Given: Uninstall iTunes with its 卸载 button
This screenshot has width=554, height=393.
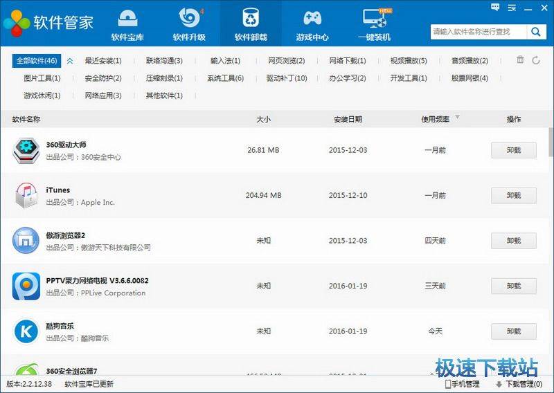Looking at the screenshot, I should pyautogui.click(x=513, y=196).
